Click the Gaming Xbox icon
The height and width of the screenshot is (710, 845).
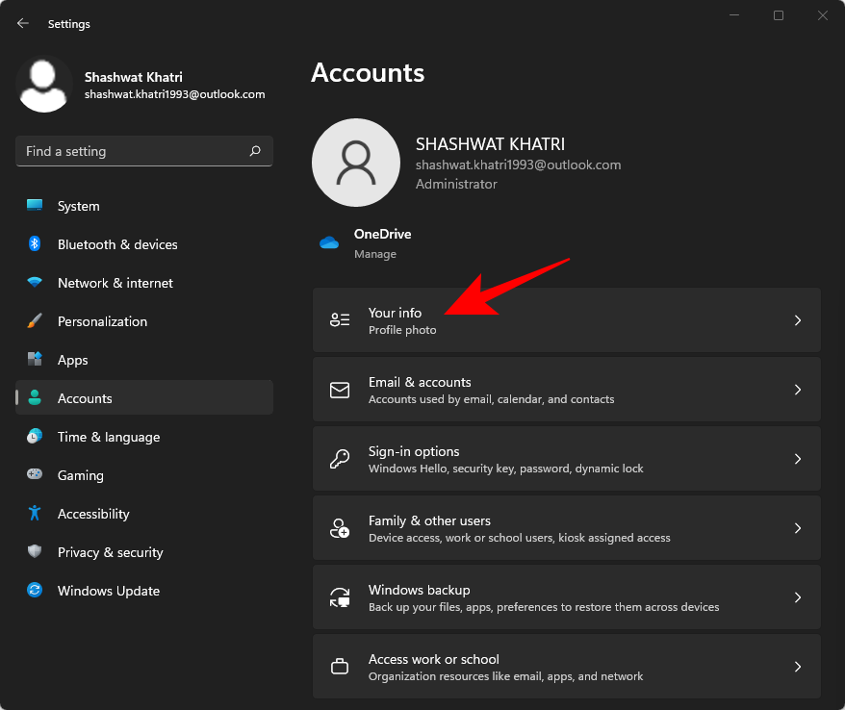coord(34,475)
